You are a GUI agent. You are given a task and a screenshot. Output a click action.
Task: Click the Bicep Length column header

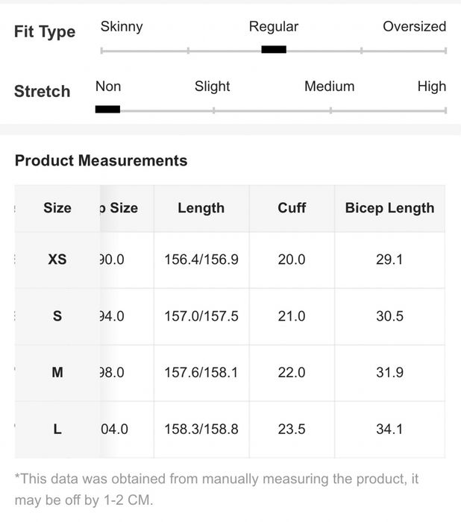(389, 208)
